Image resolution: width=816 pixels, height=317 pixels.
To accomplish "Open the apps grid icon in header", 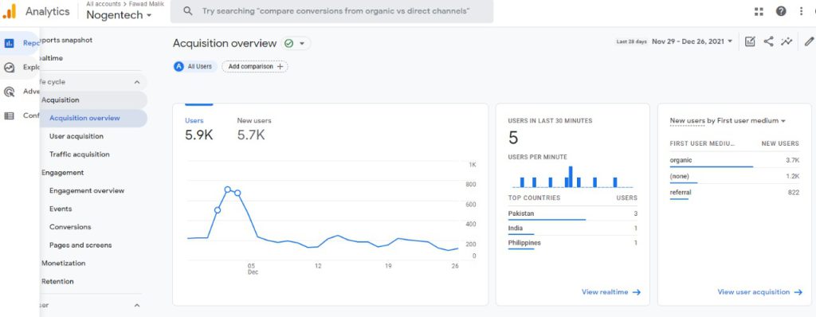I will click(759, 11).
